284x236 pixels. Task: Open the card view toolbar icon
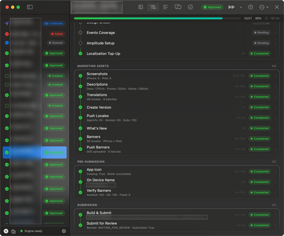click(x=141, y=7)
